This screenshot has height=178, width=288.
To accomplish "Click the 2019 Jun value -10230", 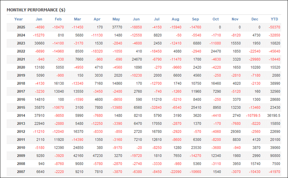I will pos(136,75).
